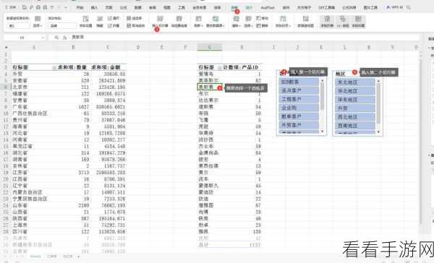The height and width of the screenshot is (263, 434).
Task: Click the Active Field input box
Action: click(62, 26)
